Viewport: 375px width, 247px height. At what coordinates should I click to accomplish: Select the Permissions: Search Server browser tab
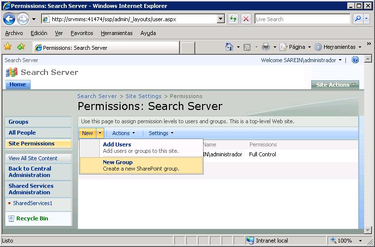[106, 48]
